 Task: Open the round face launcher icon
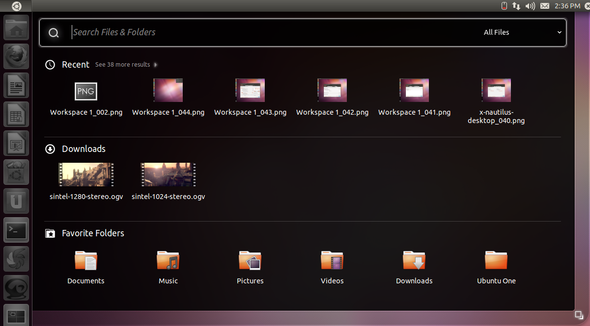(16, 288)
